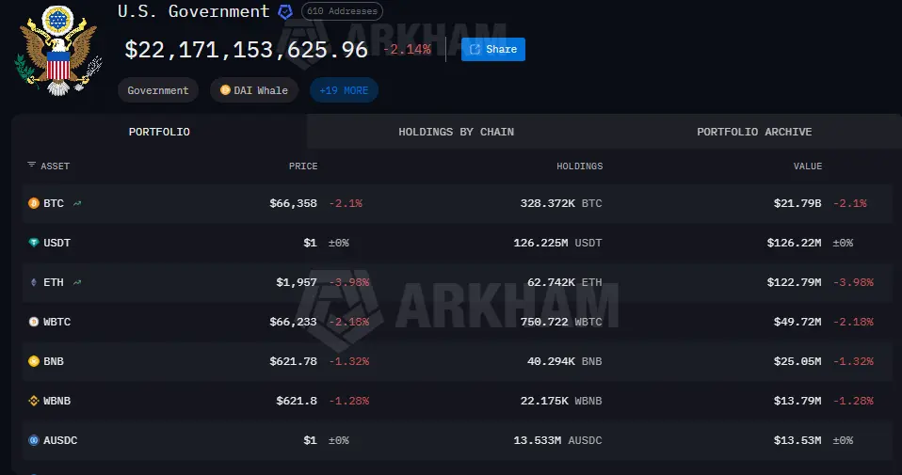The height and width of the screenshot is (475, 902).
Task: Click the BTC coin icon
Action: tap(33, 203)
